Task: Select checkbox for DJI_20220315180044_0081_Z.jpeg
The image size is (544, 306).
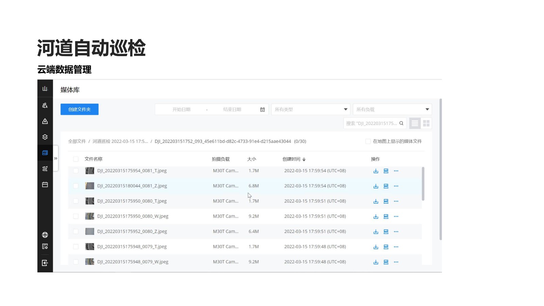Action: (x=76, y=186)
